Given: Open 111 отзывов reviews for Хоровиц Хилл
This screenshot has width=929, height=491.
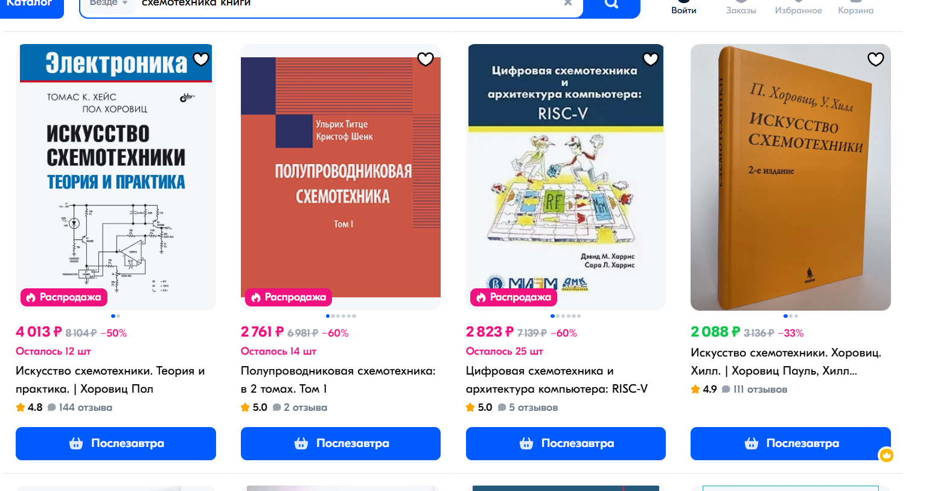Looking at the screenshot, I should (x=759, y=390).
